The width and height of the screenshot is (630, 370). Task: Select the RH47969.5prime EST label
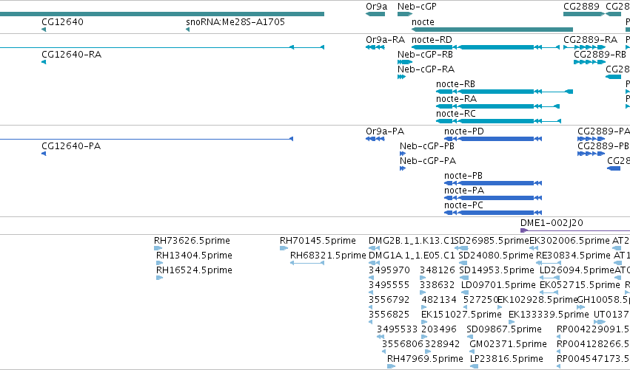tap(425, 359)
